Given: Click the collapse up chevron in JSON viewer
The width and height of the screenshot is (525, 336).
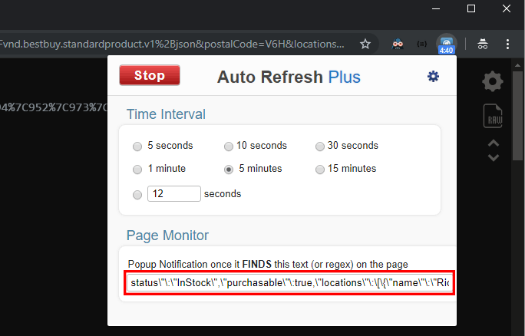Looking at the screenshot, I should (494, 143).
